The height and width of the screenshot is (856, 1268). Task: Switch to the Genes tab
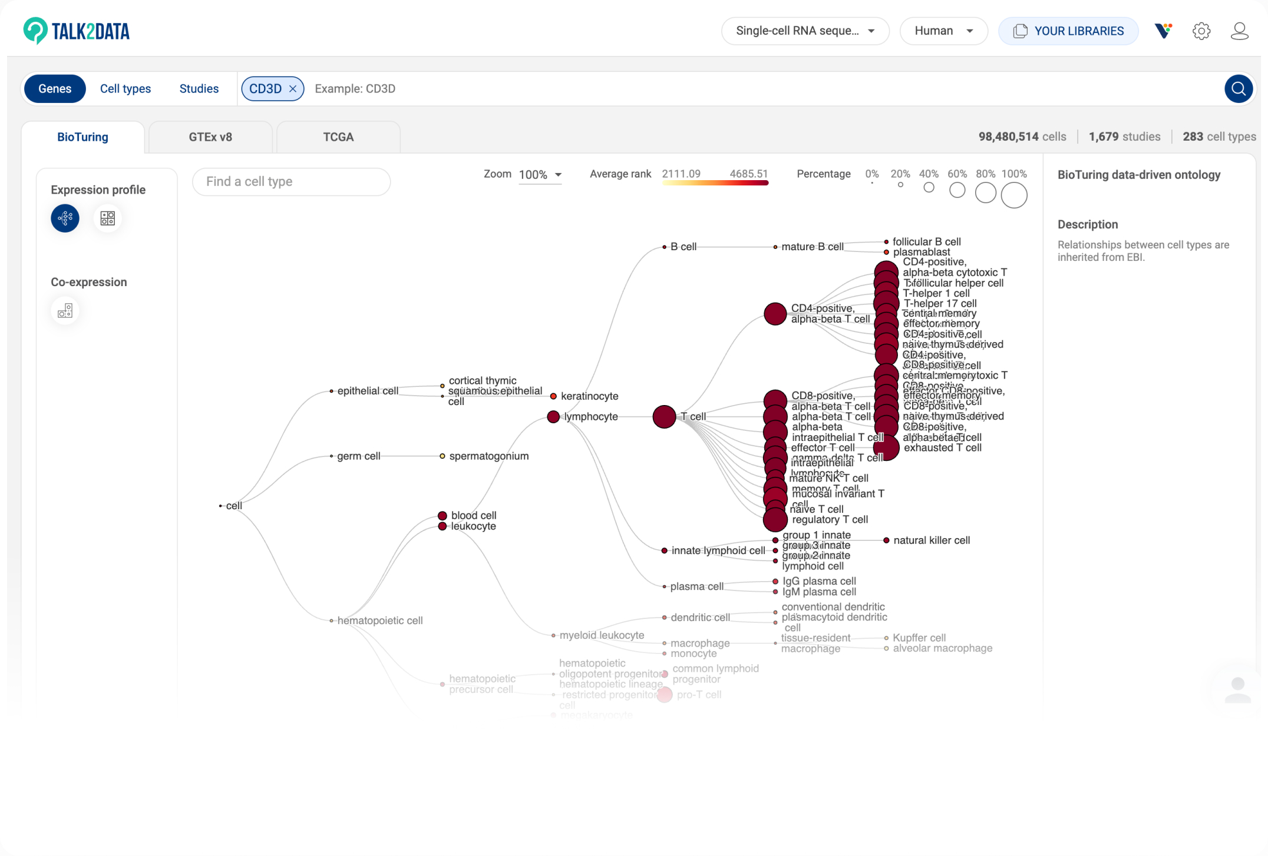click(55, 89)
